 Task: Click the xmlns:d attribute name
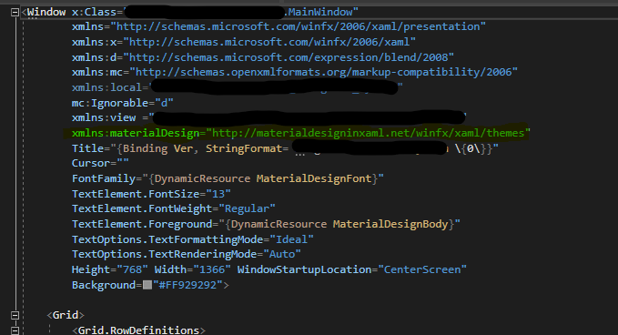pyautogui.click(x=94, y=57)
